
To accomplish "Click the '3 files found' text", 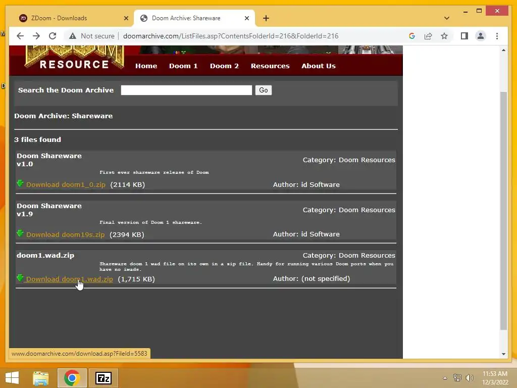I will tap(37, 139).
